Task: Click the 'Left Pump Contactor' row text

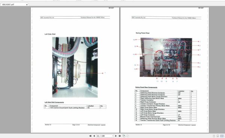Action: (x=148, y=115)
